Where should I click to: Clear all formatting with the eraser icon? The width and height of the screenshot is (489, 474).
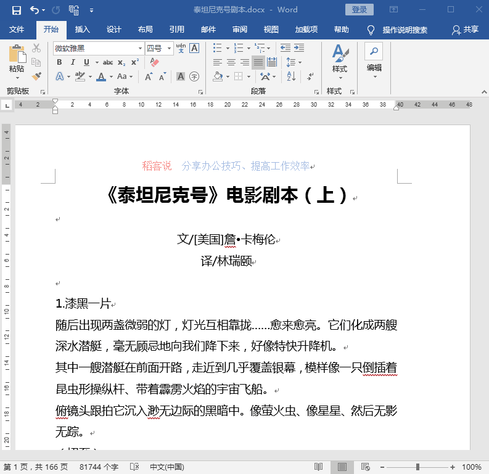pos(154,62)
